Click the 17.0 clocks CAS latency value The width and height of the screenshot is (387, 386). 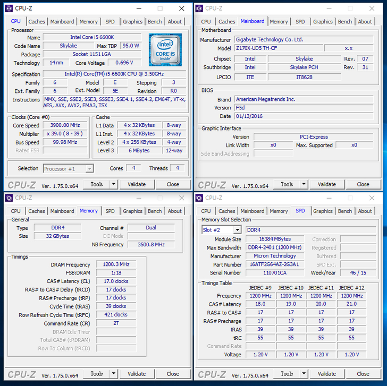click(116, 281)
